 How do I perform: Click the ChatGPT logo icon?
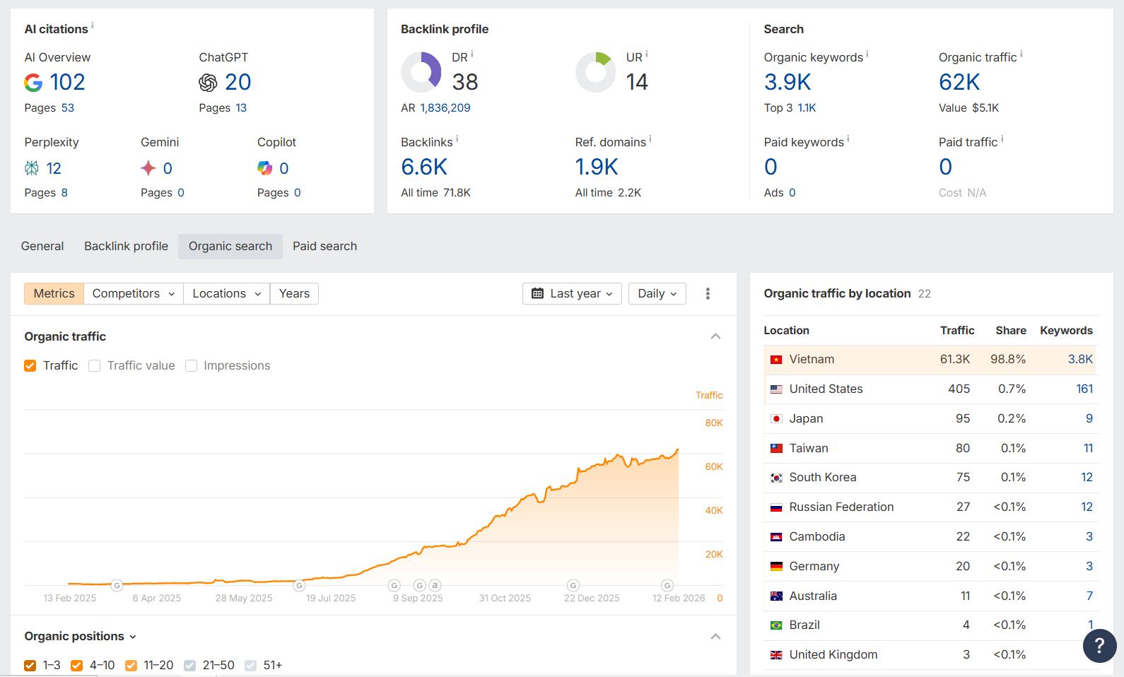[x=208, y=83]
